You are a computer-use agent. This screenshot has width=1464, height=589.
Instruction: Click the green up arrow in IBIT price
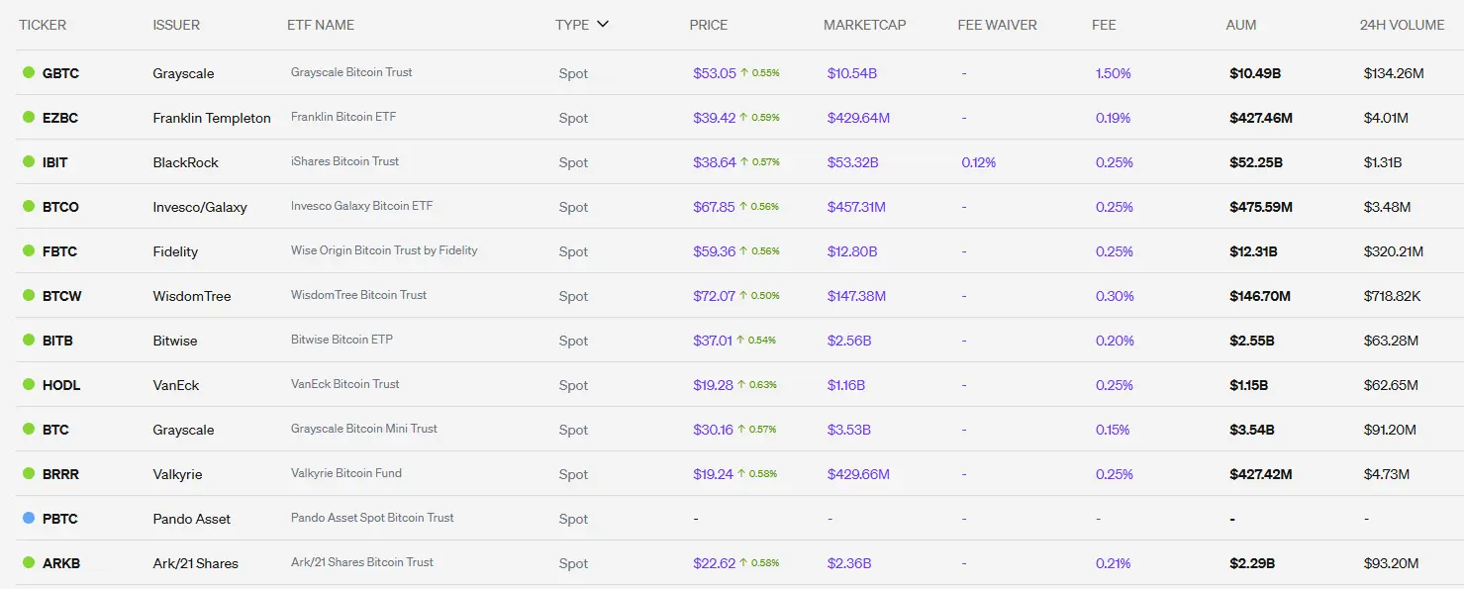pos(744,161)
